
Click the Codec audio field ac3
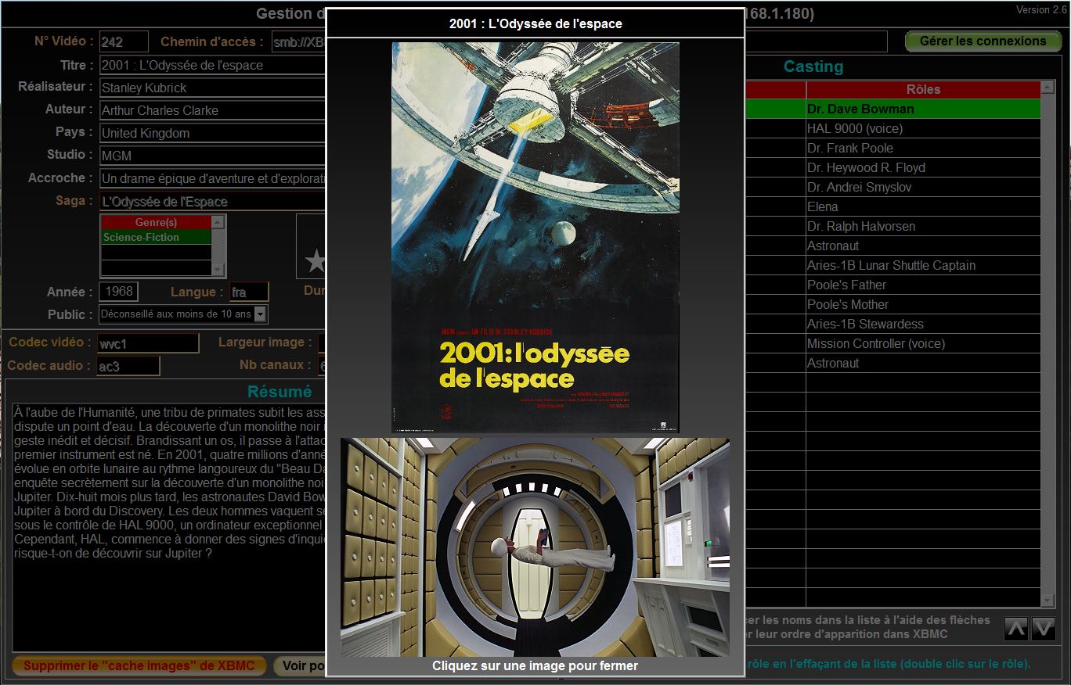pos(128,365)
